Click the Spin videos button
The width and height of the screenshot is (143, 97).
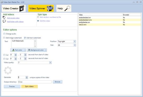29,86
